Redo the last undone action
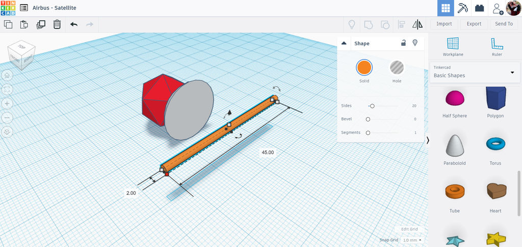Viewport: 522px width, 247px height. tap(90, 24)
